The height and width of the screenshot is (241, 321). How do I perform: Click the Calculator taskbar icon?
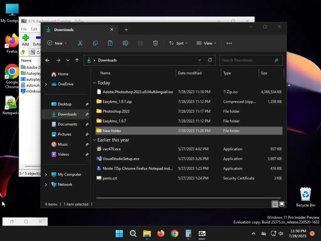188,233
